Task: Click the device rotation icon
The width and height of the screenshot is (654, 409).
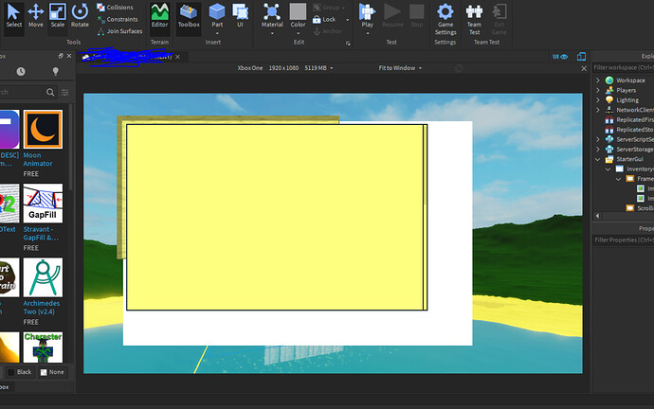Action: (459, 68)
